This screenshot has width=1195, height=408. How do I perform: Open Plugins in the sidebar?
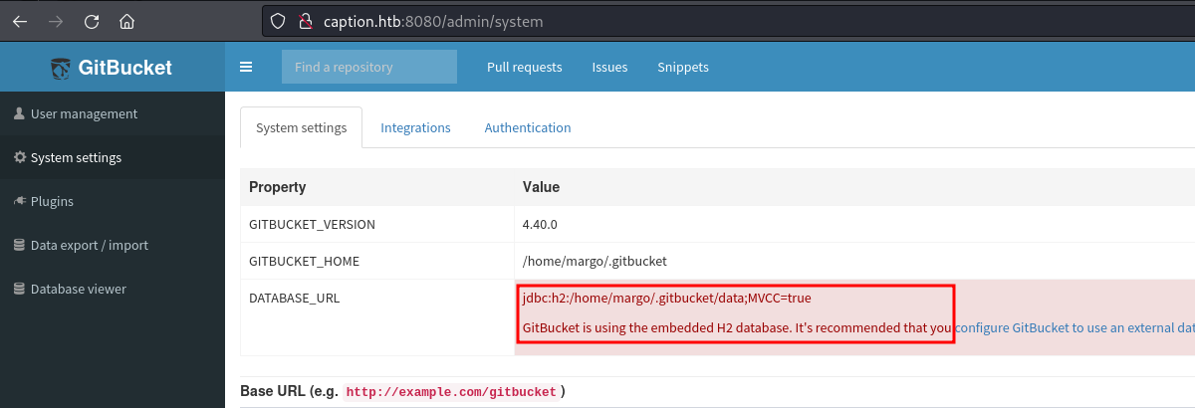[52, 201]
